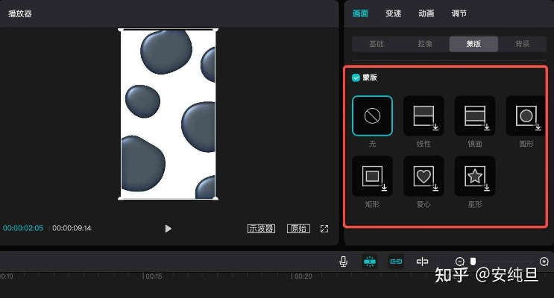The width and height of the screenshot is (554, 298).
Task: Open the 调节 adjustment tab
Action: pyautogui.click(x=459, y=13)
